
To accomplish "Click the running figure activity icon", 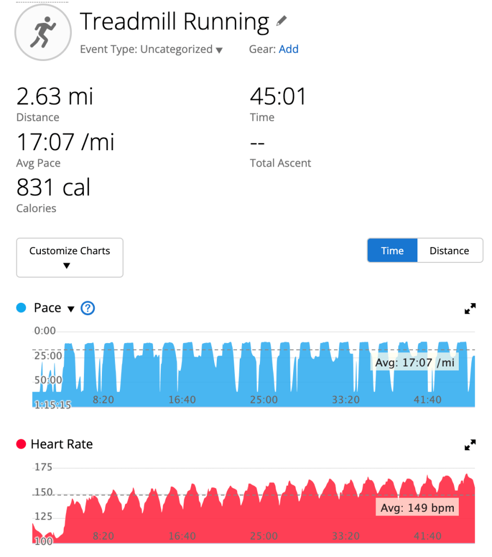I will [42, 32].
